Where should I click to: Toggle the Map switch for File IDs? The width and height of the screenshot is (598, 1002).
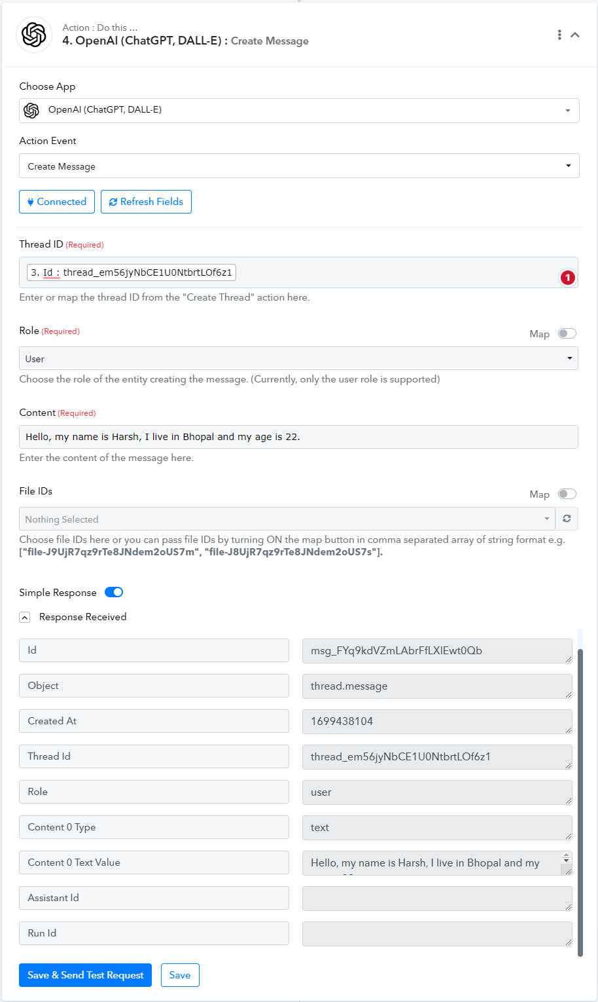(x=567, y=494)
